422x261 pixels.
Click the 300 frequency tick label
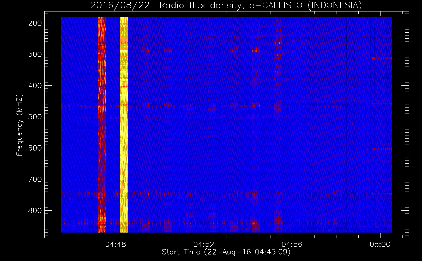35,54
